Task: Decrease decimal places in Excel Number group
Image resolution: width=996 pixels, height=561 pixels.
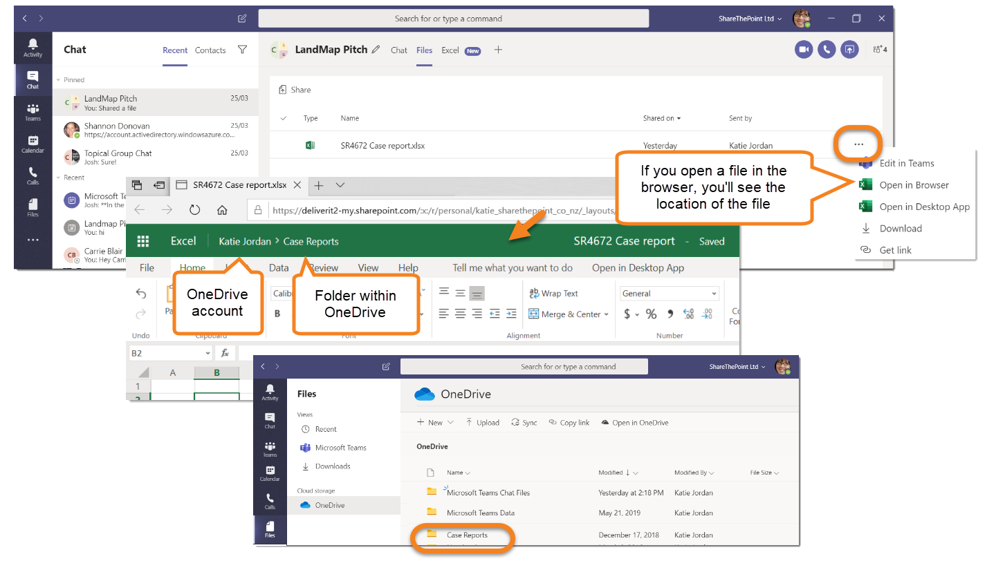Action: click(707, 314)
